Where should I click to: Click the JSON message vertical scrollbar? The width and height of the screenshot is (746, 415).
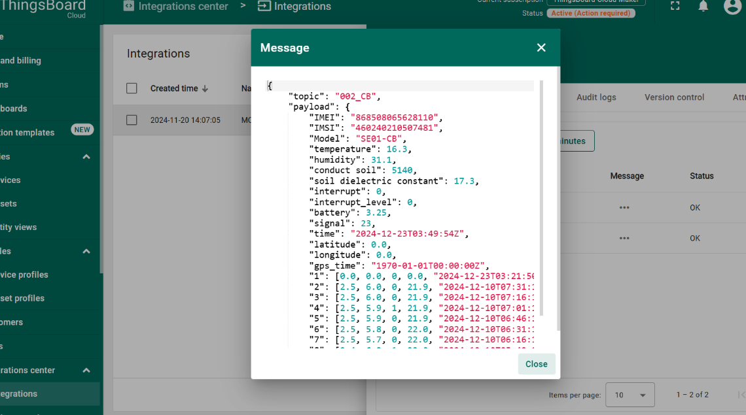[541, 197]
